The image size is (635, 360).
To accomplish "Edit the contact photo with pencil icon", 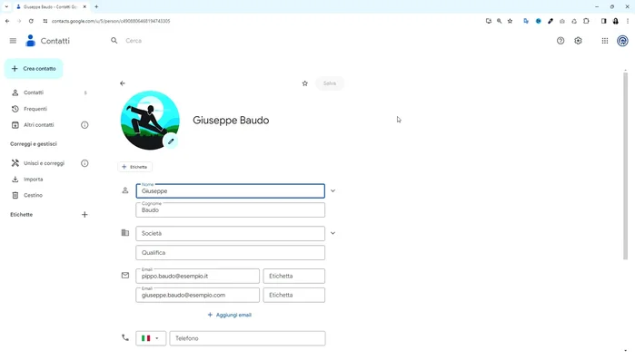I will [x=171, y=141].
